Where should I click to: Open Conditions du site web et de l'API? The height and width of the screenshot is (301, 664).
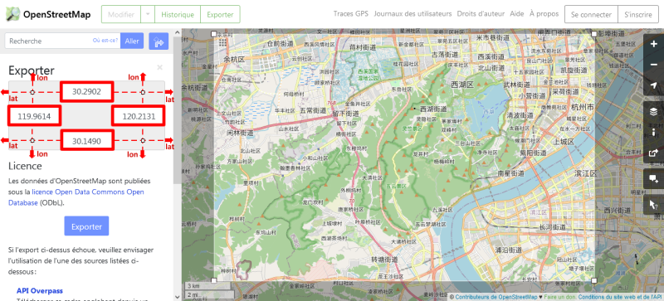click(620, 297)
